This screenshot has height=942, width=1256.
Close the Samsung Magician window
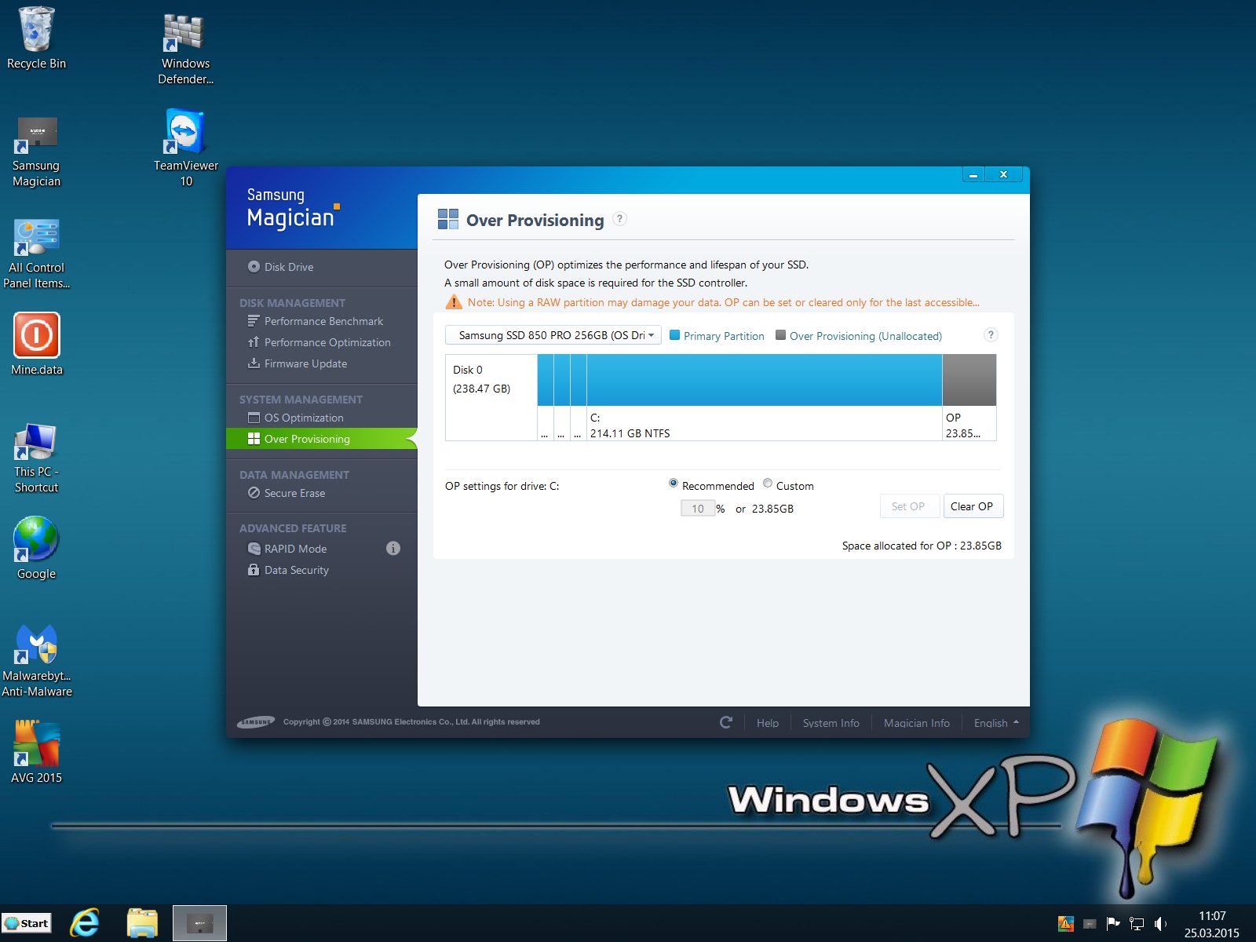(1003, 174)
